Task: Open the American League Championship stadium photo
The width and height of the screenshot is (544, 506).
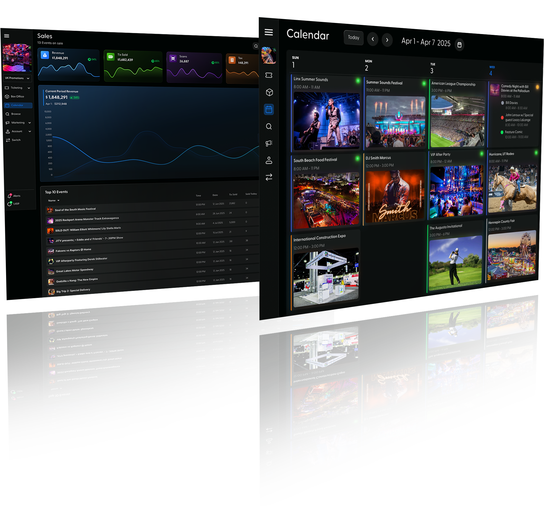Action: pos(457,121)
